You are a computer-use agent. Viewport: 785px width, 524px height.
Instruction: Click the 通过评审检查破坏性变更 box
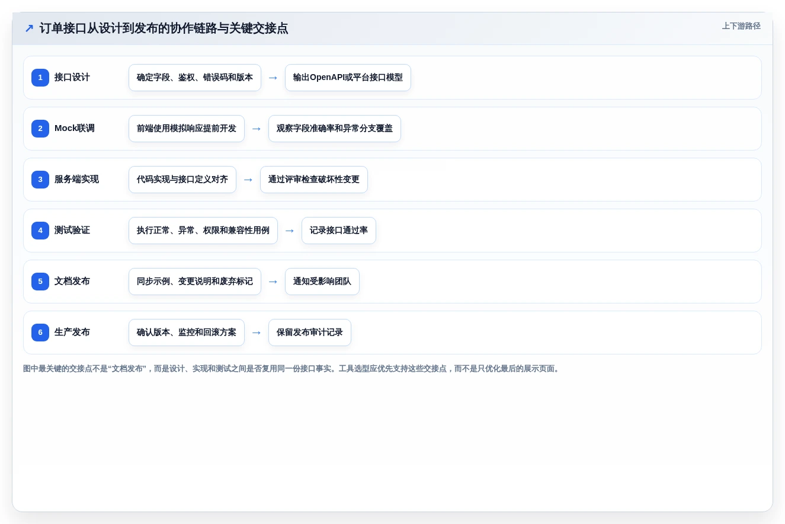pyautogui.click(x=314, y=180)
